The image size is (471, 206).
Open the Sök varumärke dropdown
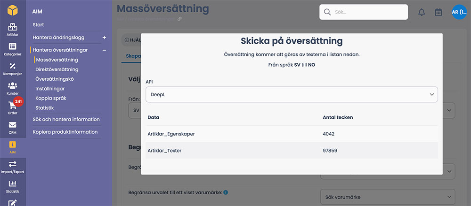(x=388, y=196)
